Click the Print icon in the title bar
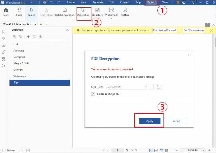 tap(45, 2)
